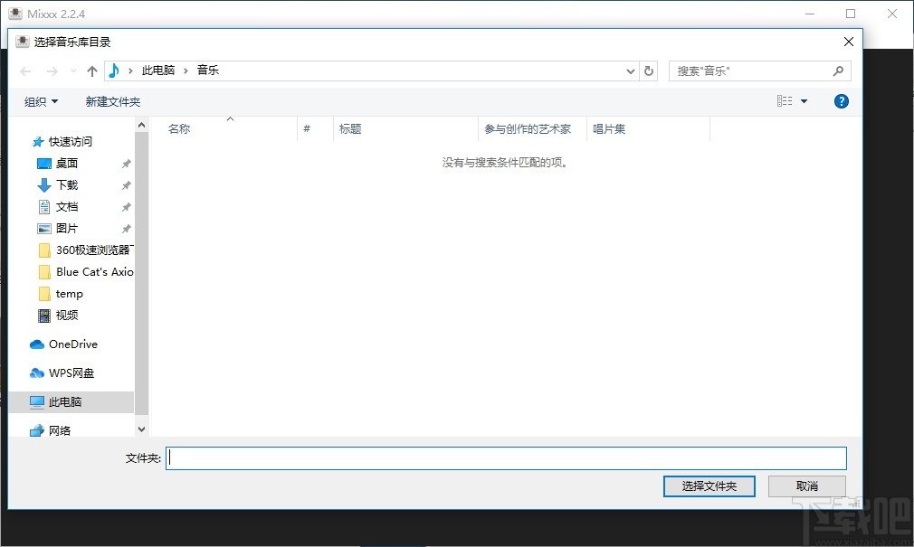Screen dimensions: 914x547
Task: Click 音乐 in the breadcrumb path
Action: tap(206, 71)
